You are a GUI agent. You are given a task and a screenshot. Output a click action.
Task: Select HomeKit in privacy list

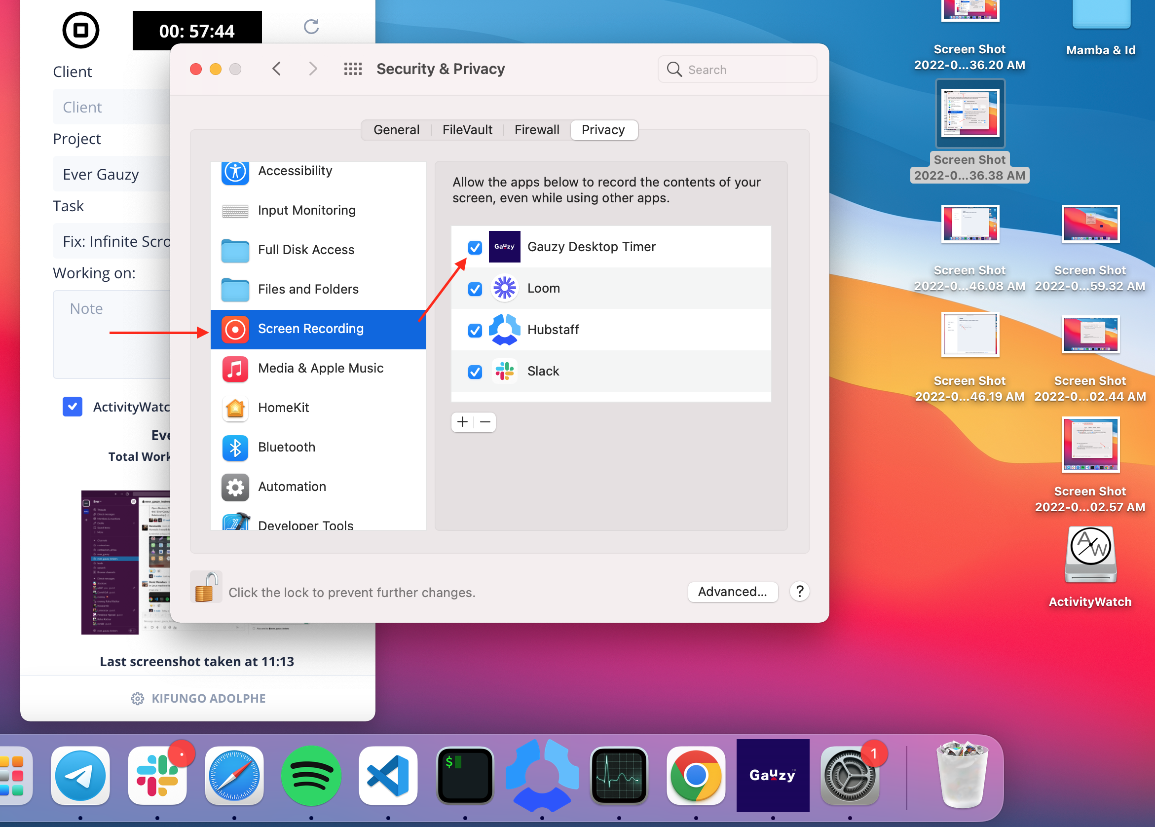click(318, 408)
